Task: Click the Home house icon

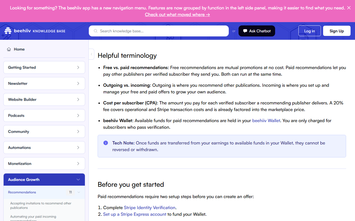Action: [9, 49]
